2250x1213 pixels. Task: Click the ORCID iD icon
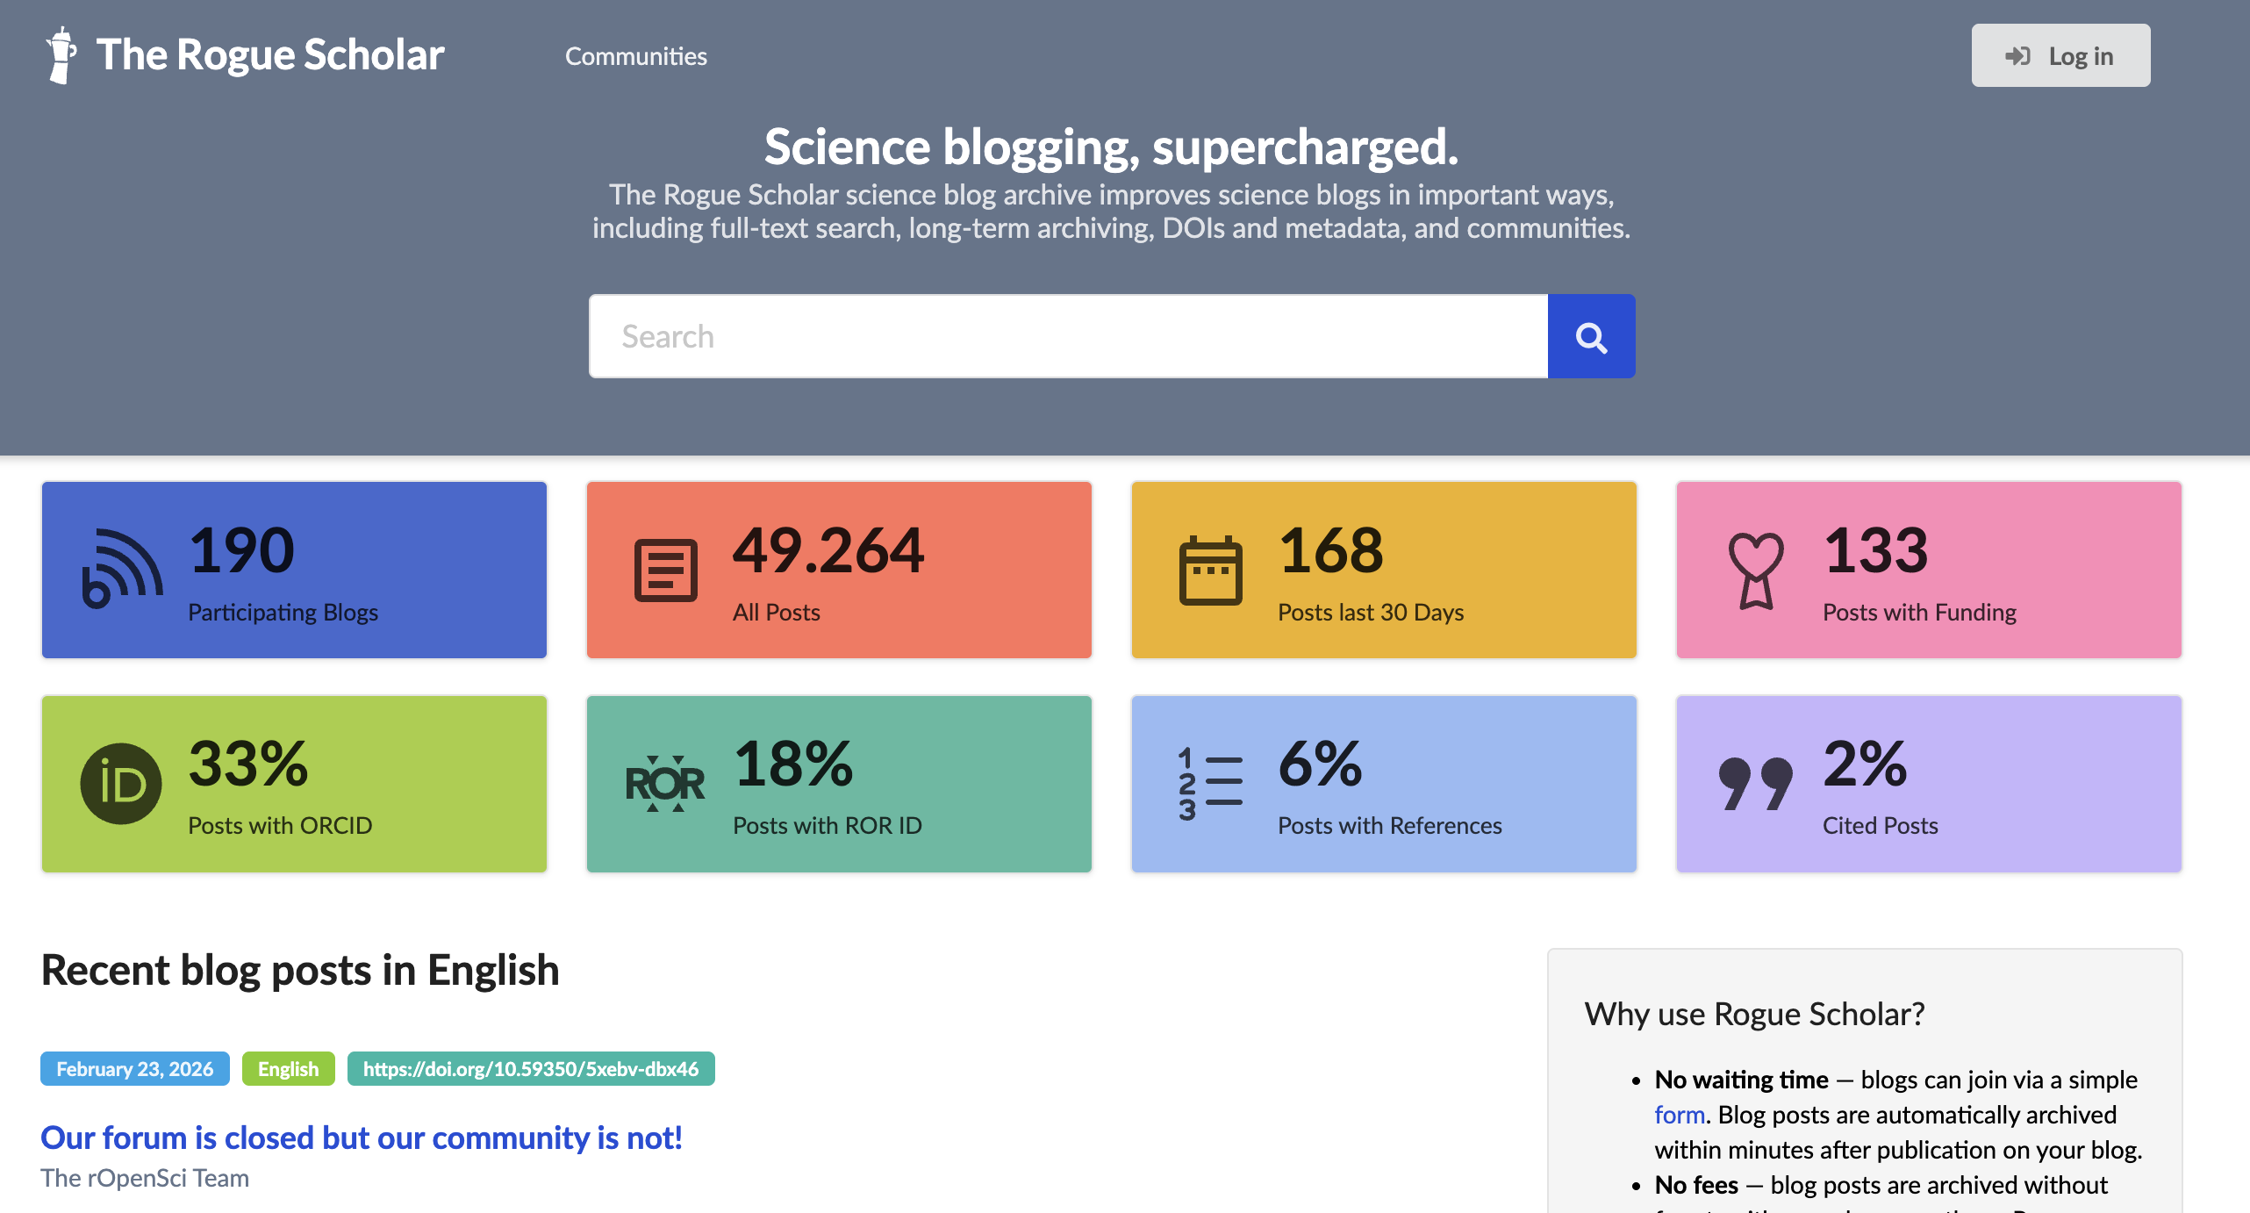point(121,784)
